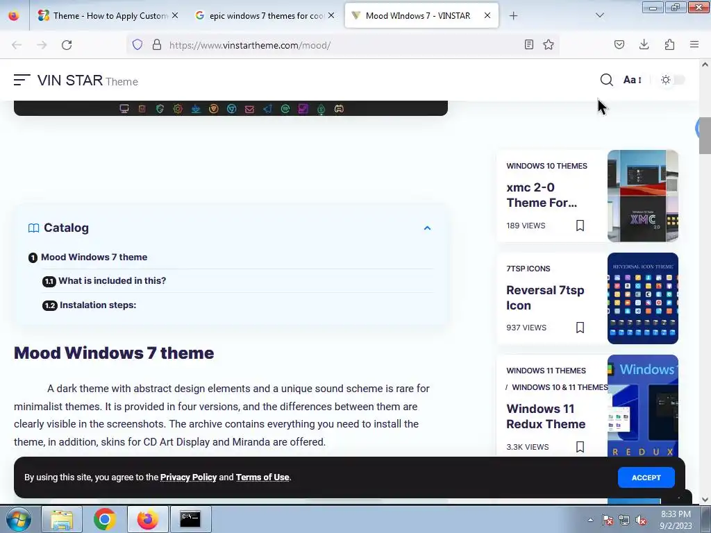This screenshot has height=533, width=711.
Task: Save page to Pocket
Action: coord(619,44)
